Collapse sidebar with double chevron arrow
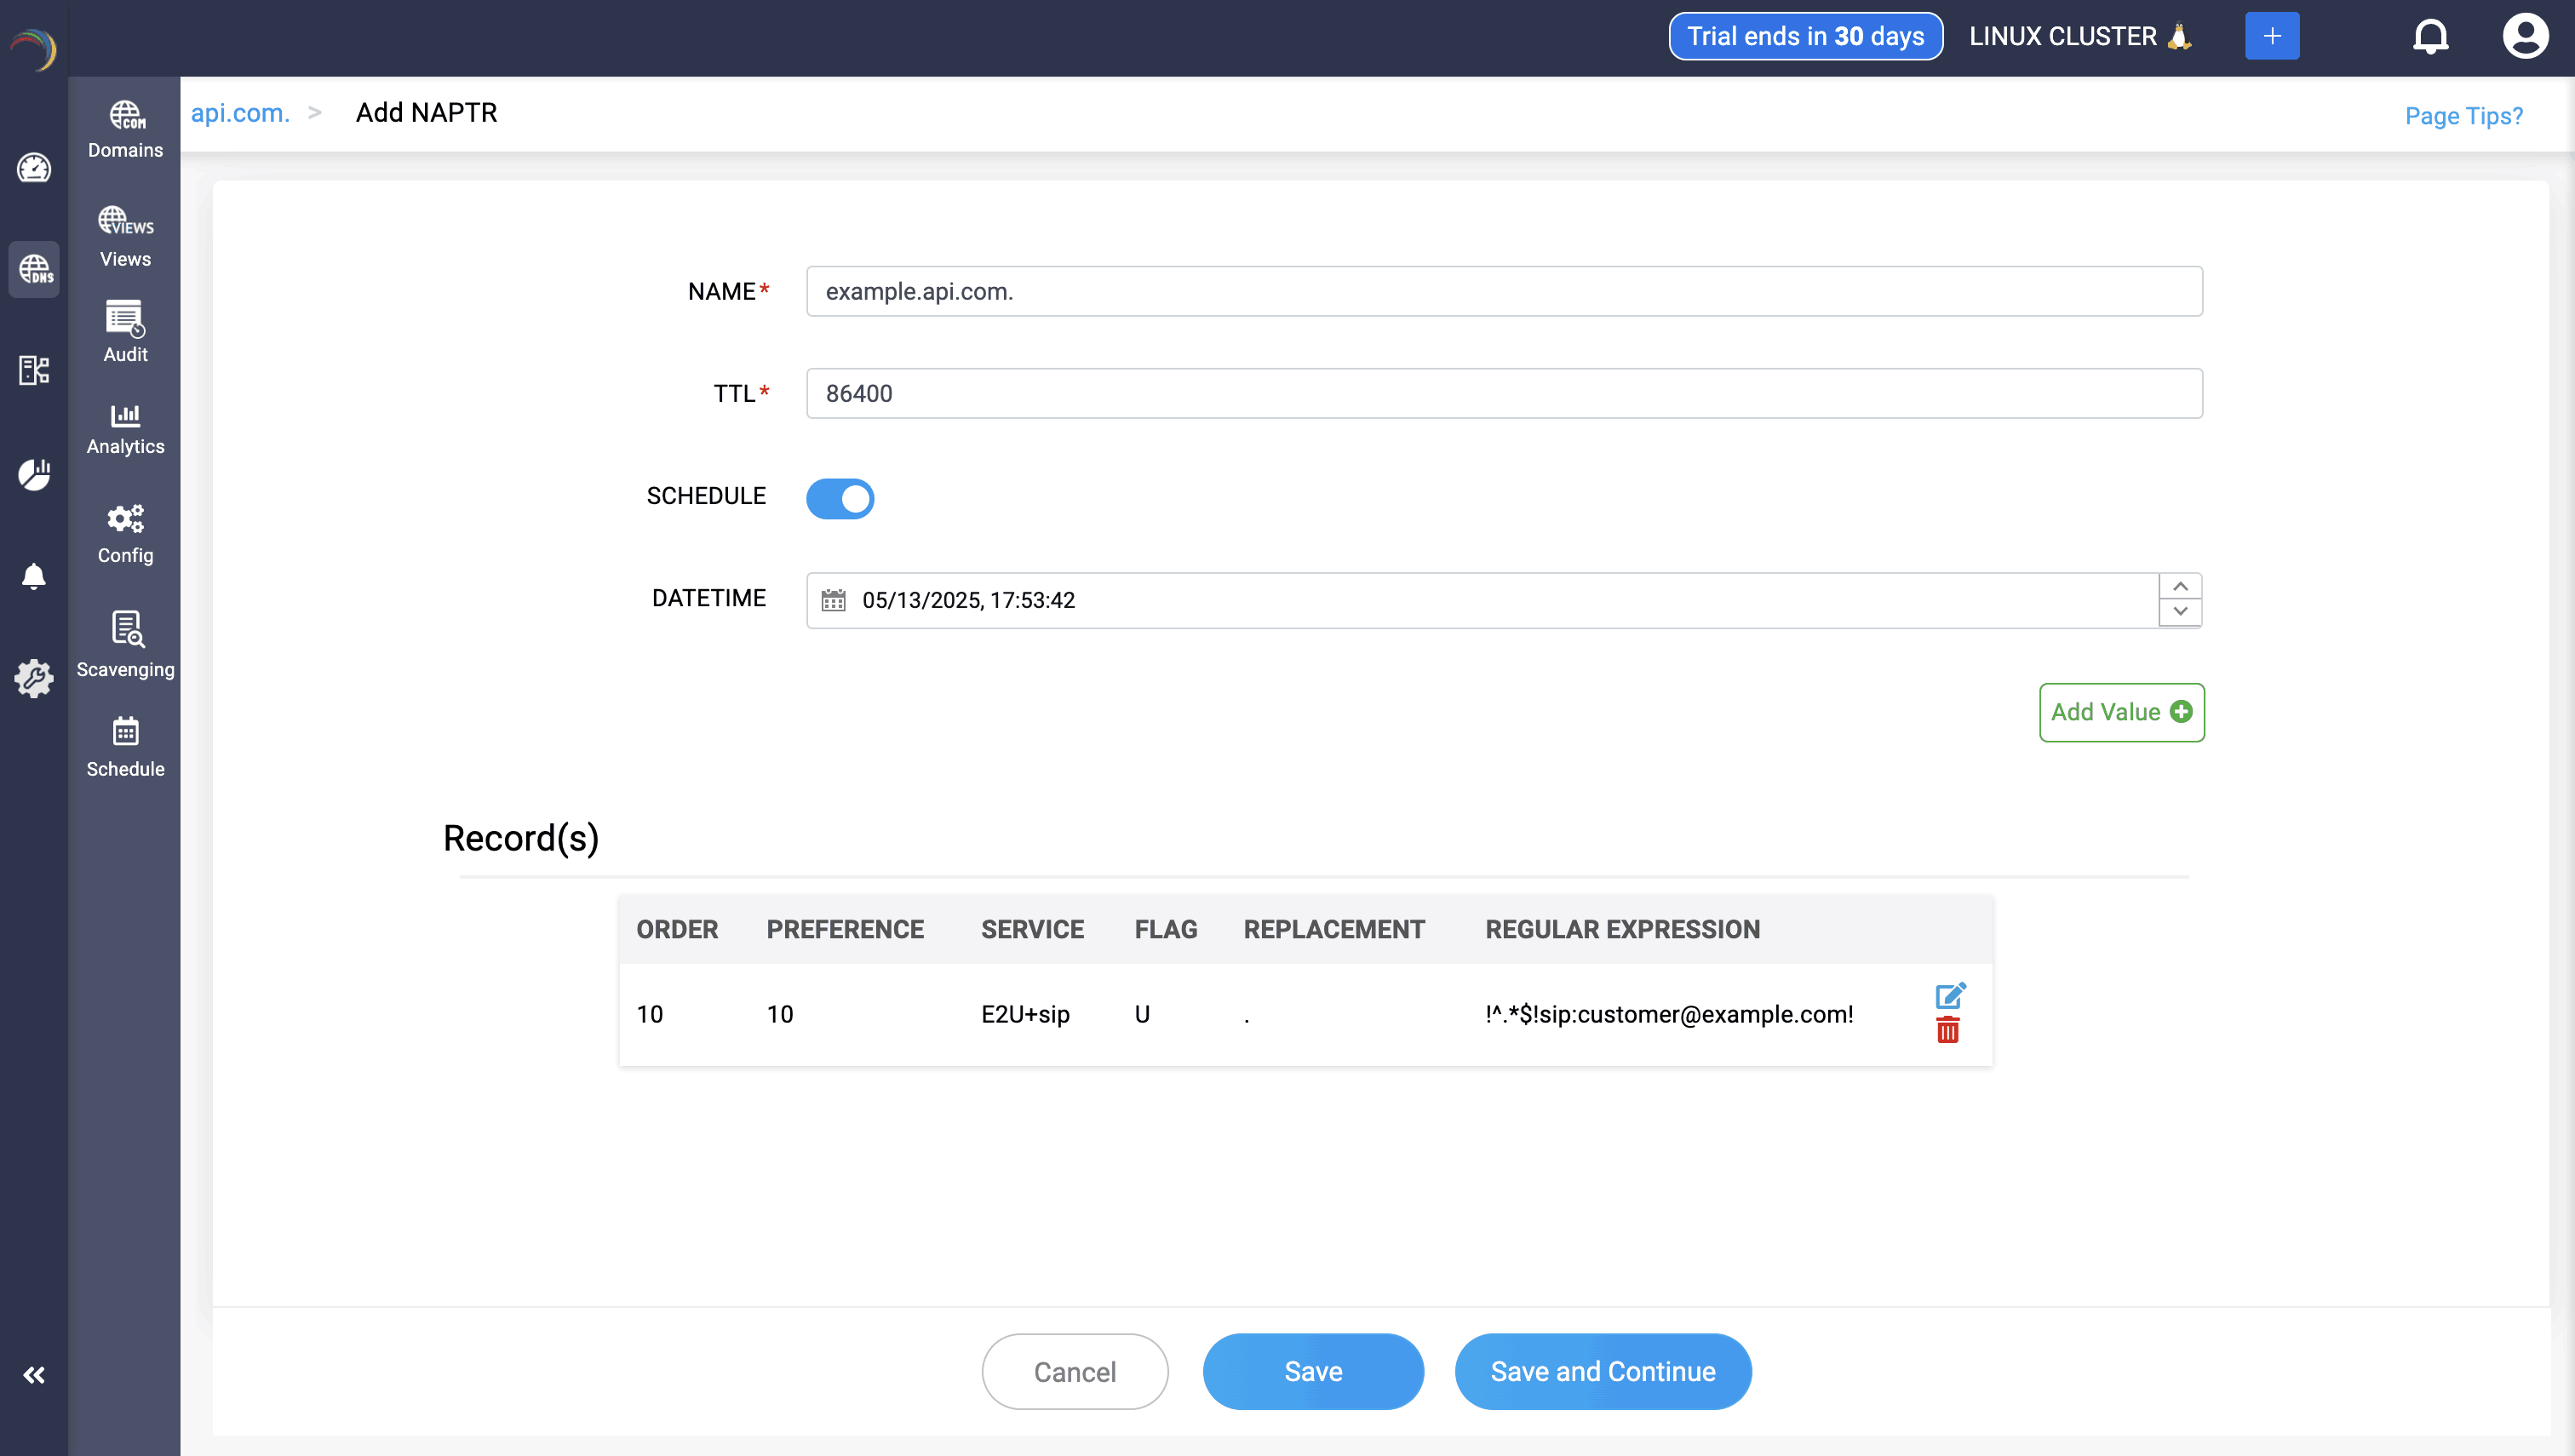Image resolution: width=2575 pixels, height=1456 pixels. pos(34,1375)
